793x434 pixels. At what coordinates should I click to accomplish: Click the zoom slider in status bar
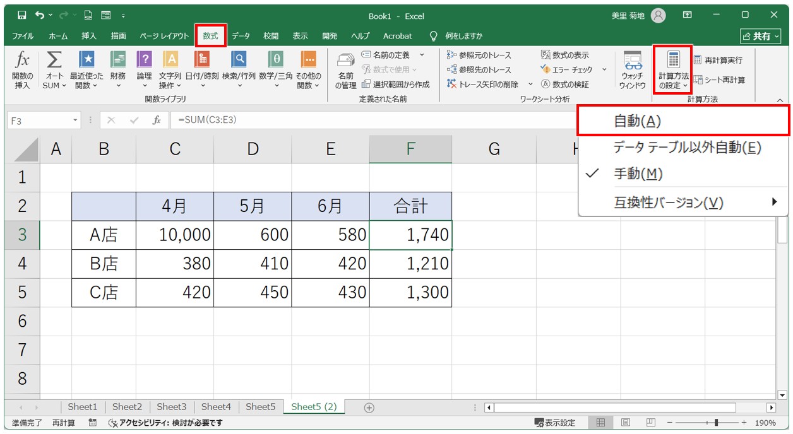point(715,423)
